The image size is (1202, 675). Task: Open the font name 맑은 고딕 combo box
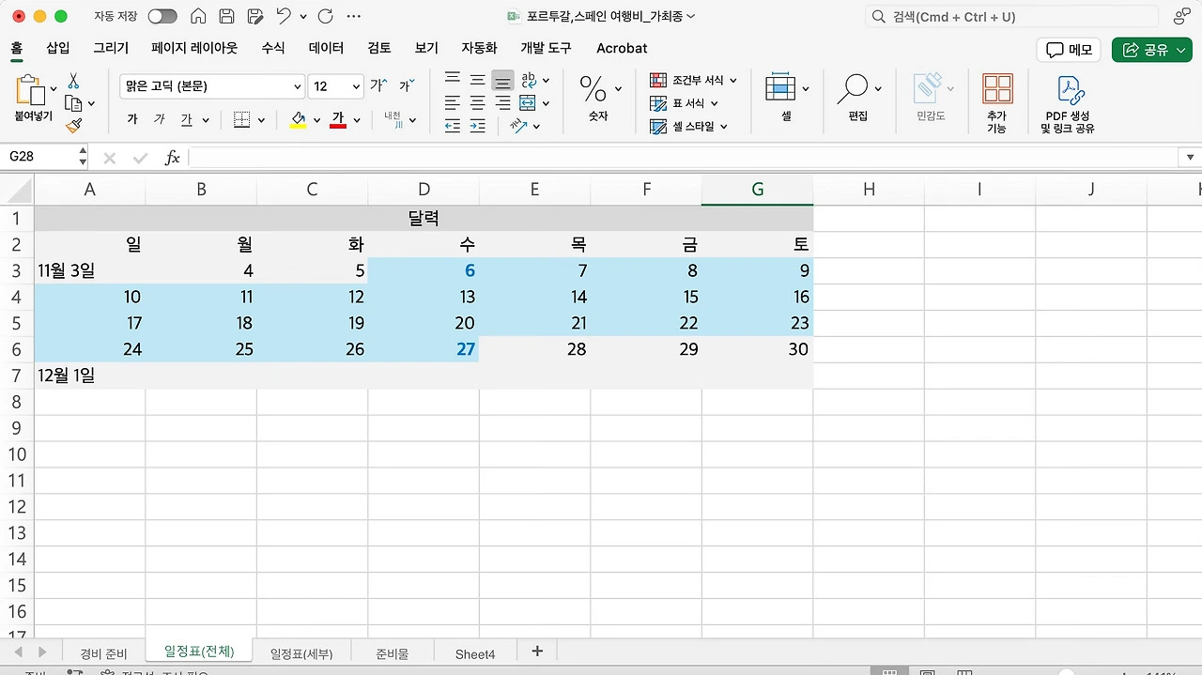212,86
